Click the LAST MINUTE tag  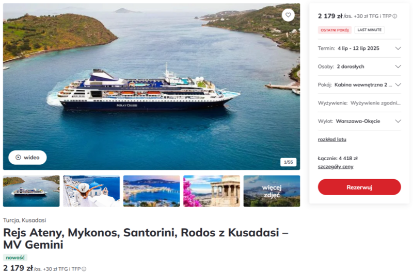[369, 30]
